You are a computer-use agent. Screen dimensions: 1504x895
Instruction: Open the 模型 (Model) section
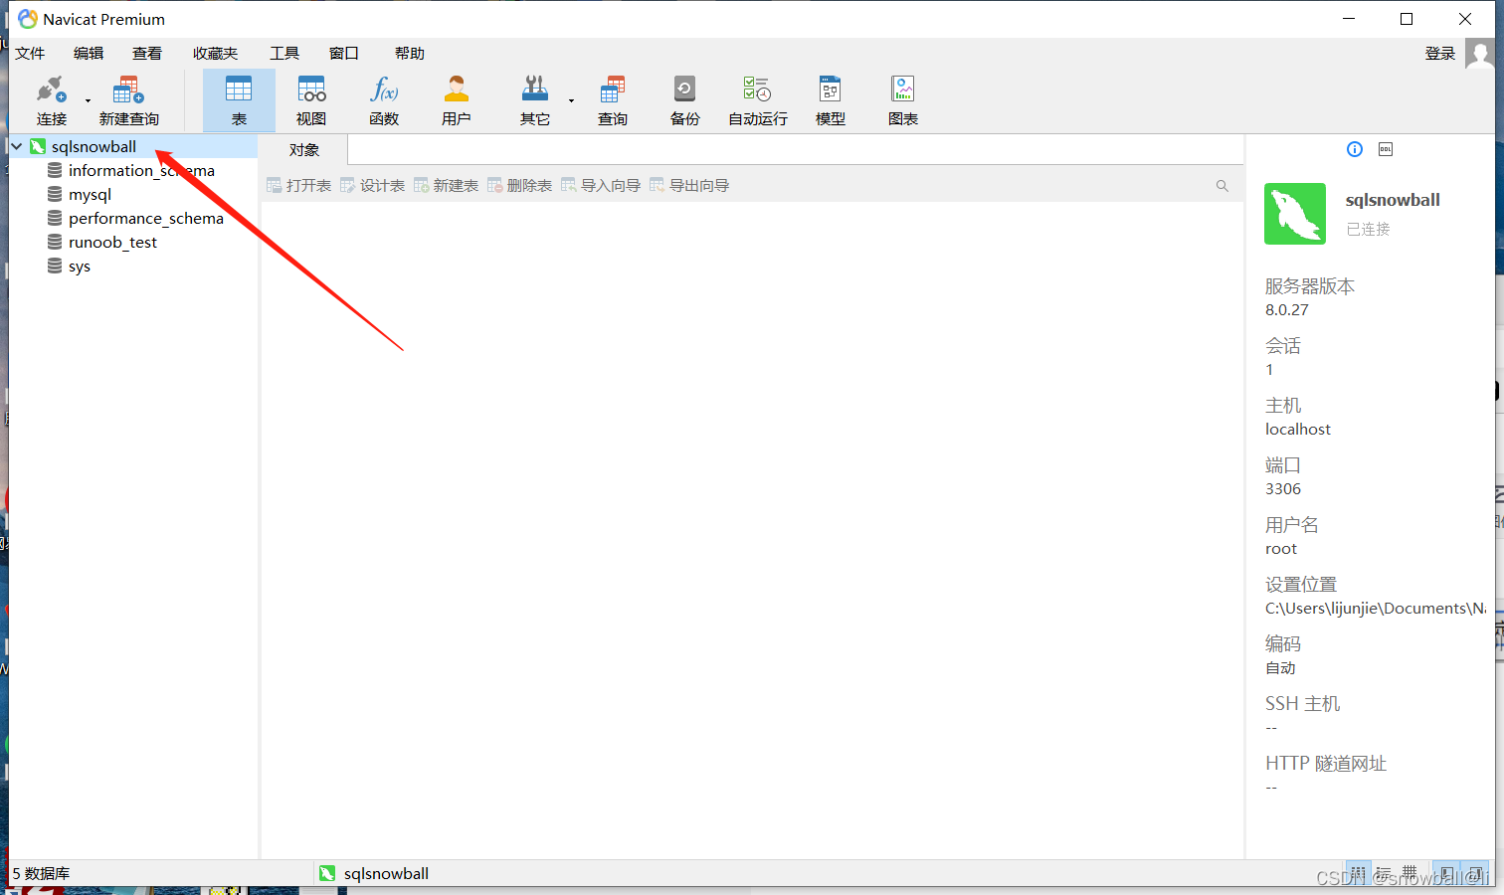831,100
